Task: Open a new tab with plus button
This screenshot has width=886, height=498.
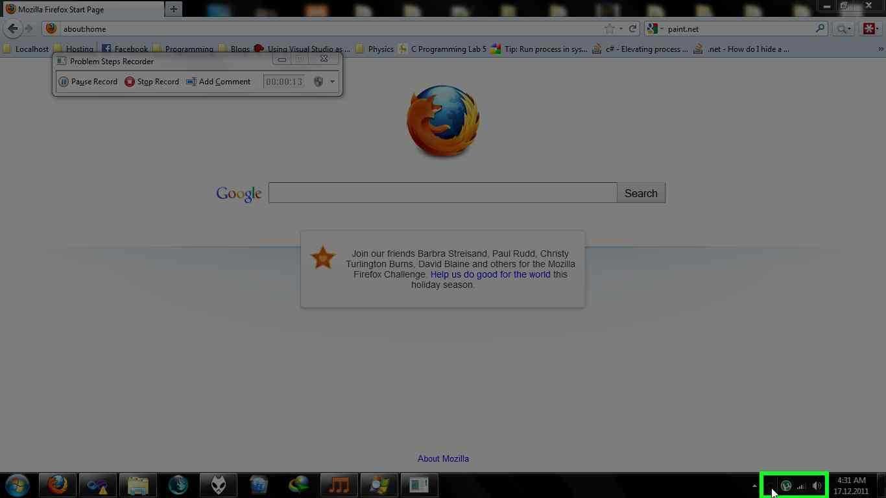Action: coord(173,9)
